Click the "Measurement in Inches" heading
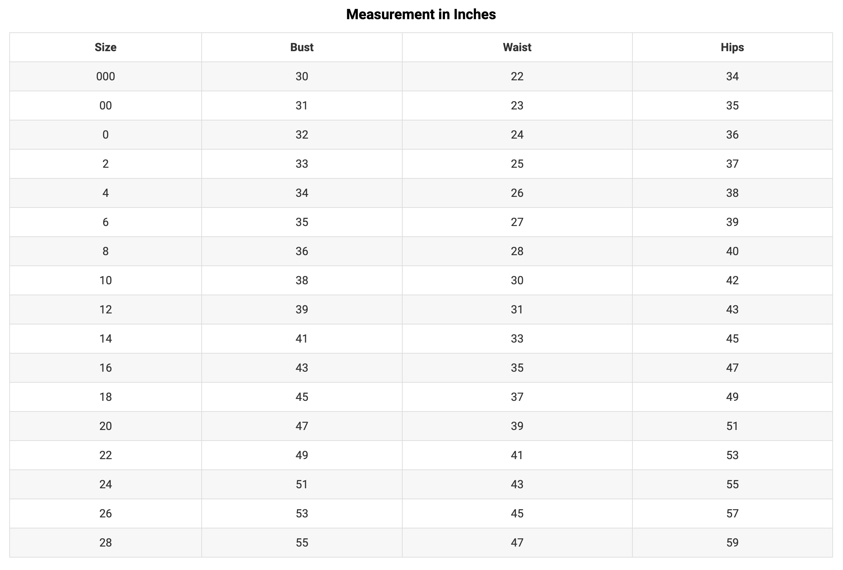Screen dimensions: 843x570 421,15
